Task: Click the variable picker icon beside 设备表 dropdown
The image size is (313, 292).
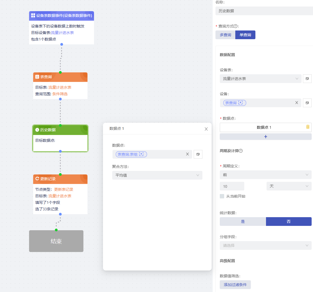Action: (x=307, y=79)
